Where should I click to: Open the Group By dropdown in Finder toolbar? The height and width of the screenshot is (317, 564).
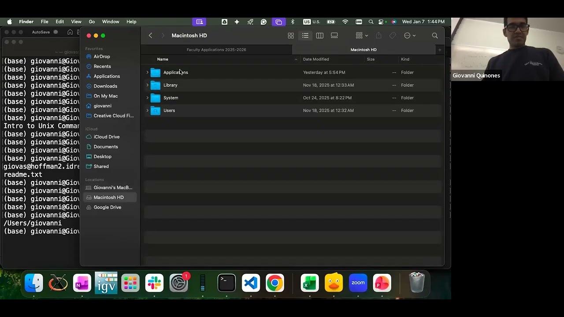pyautogui.click(x=362, y=36)
